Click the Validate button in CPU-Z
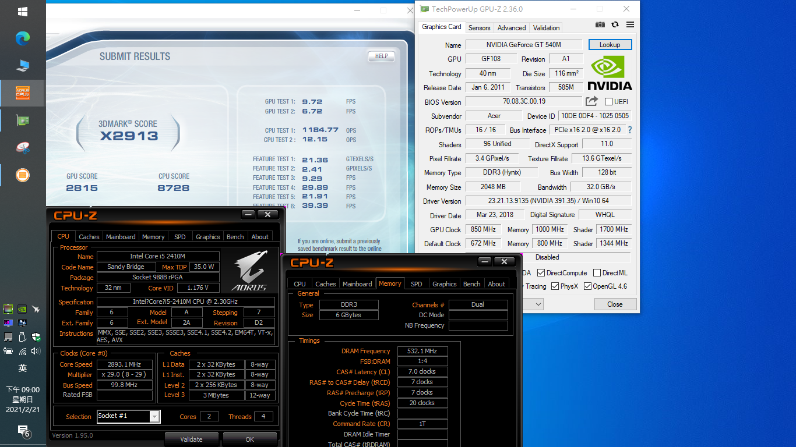 [x=191, y=439]
